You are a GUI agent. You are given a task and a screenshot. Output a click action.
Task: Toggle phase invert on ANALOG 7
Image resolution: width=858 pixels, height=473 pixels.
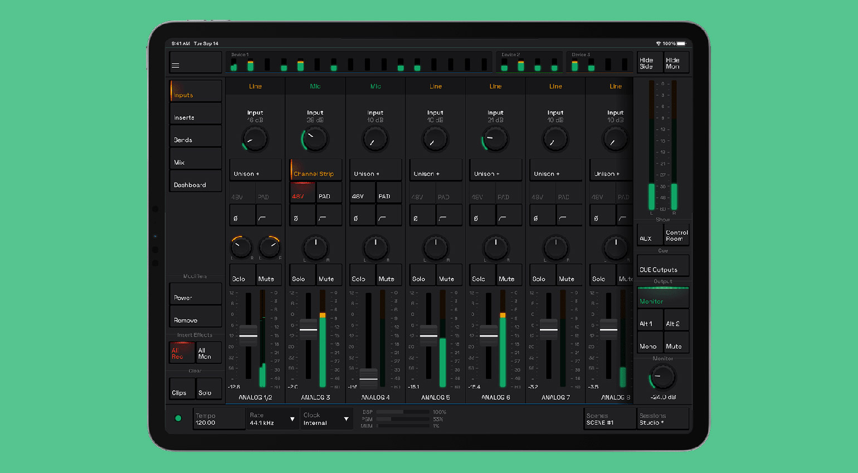tap(542, 216)
